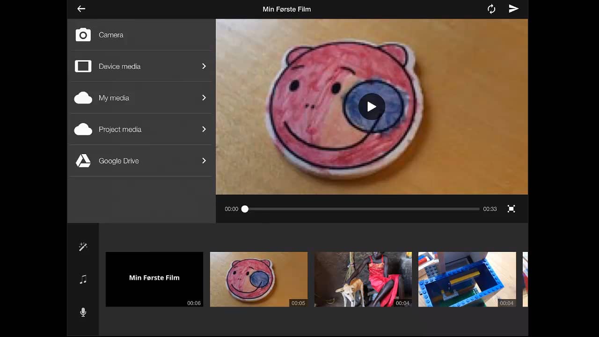The height and width of the screenshot is (337, 599).
Task: Open the magic wand themes tool
Action: pos(83,247)
